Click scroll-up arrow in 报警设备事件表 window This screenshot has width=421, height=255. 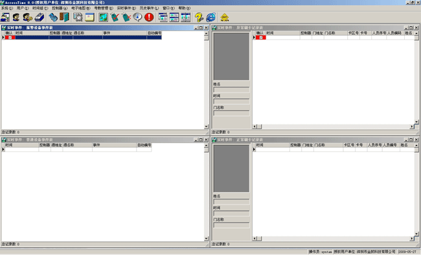pos(206,33)
